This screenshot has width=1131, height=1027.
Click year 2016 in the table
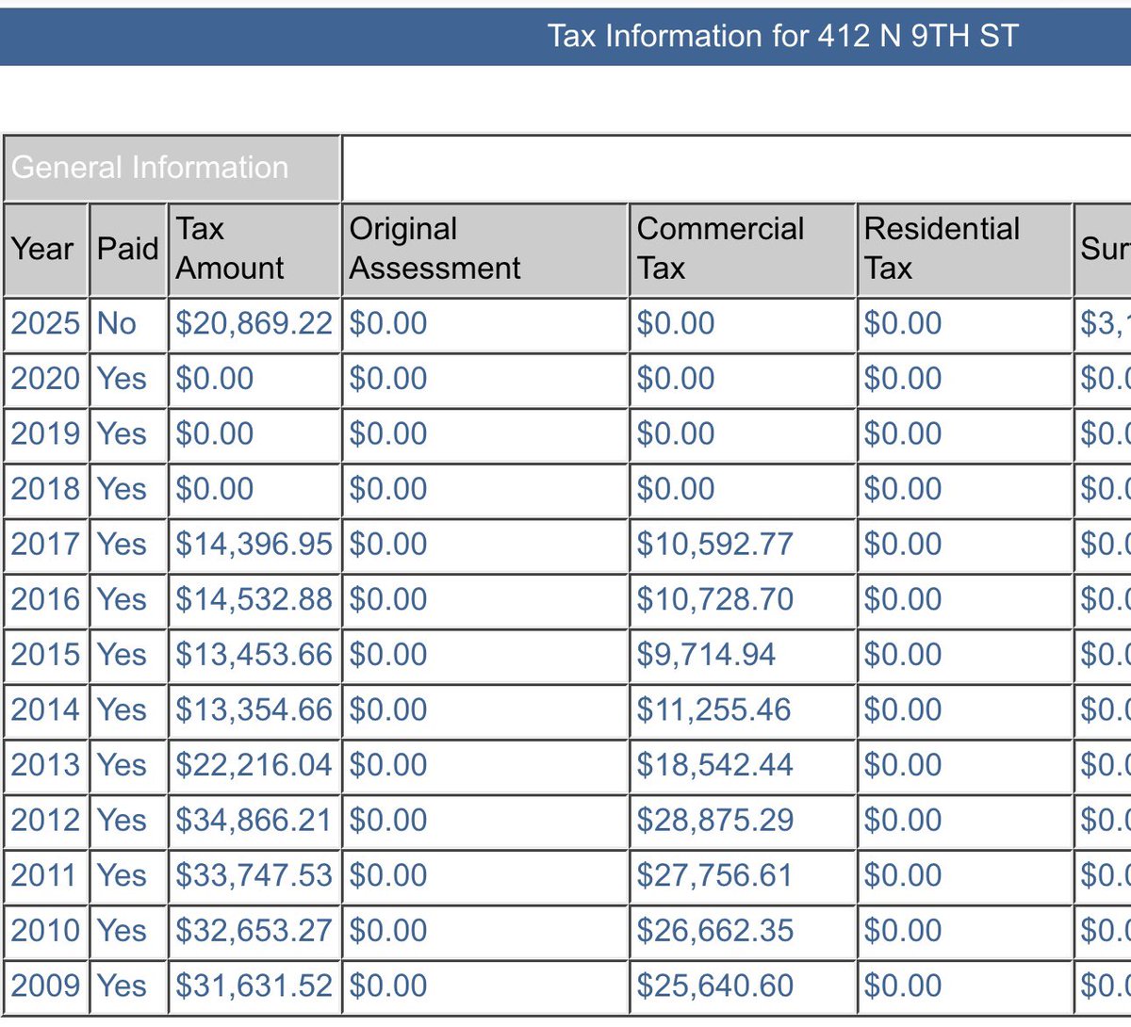(x=45, y=599)
